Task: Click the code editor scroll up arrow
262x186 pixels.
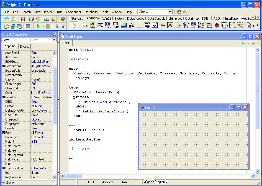Action: coord(258,50)
